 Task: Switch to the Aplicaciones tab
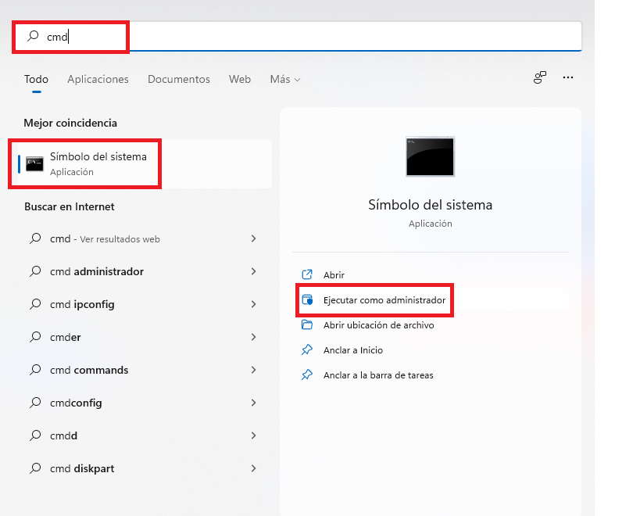click(x=98, y=79)
